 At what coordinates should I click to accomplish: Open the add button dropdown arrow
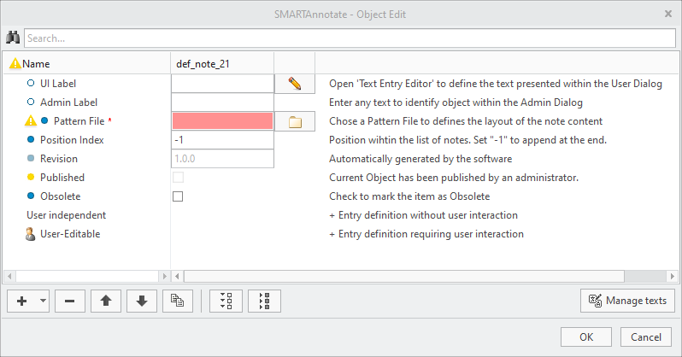pos(43,301)
